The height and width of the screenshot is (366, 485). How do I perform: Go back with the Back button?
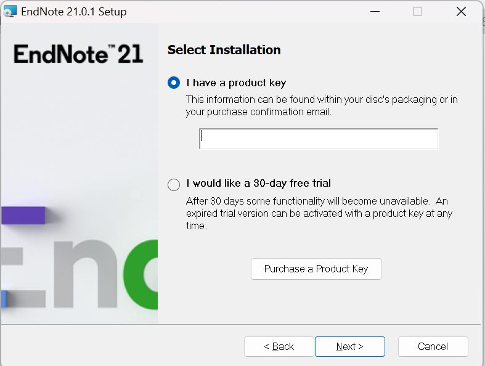pos(279,346)
